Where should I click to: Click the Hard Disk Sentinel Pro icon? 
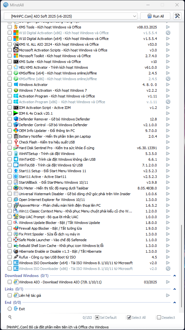pyautogui.click(x=16, y=148)
